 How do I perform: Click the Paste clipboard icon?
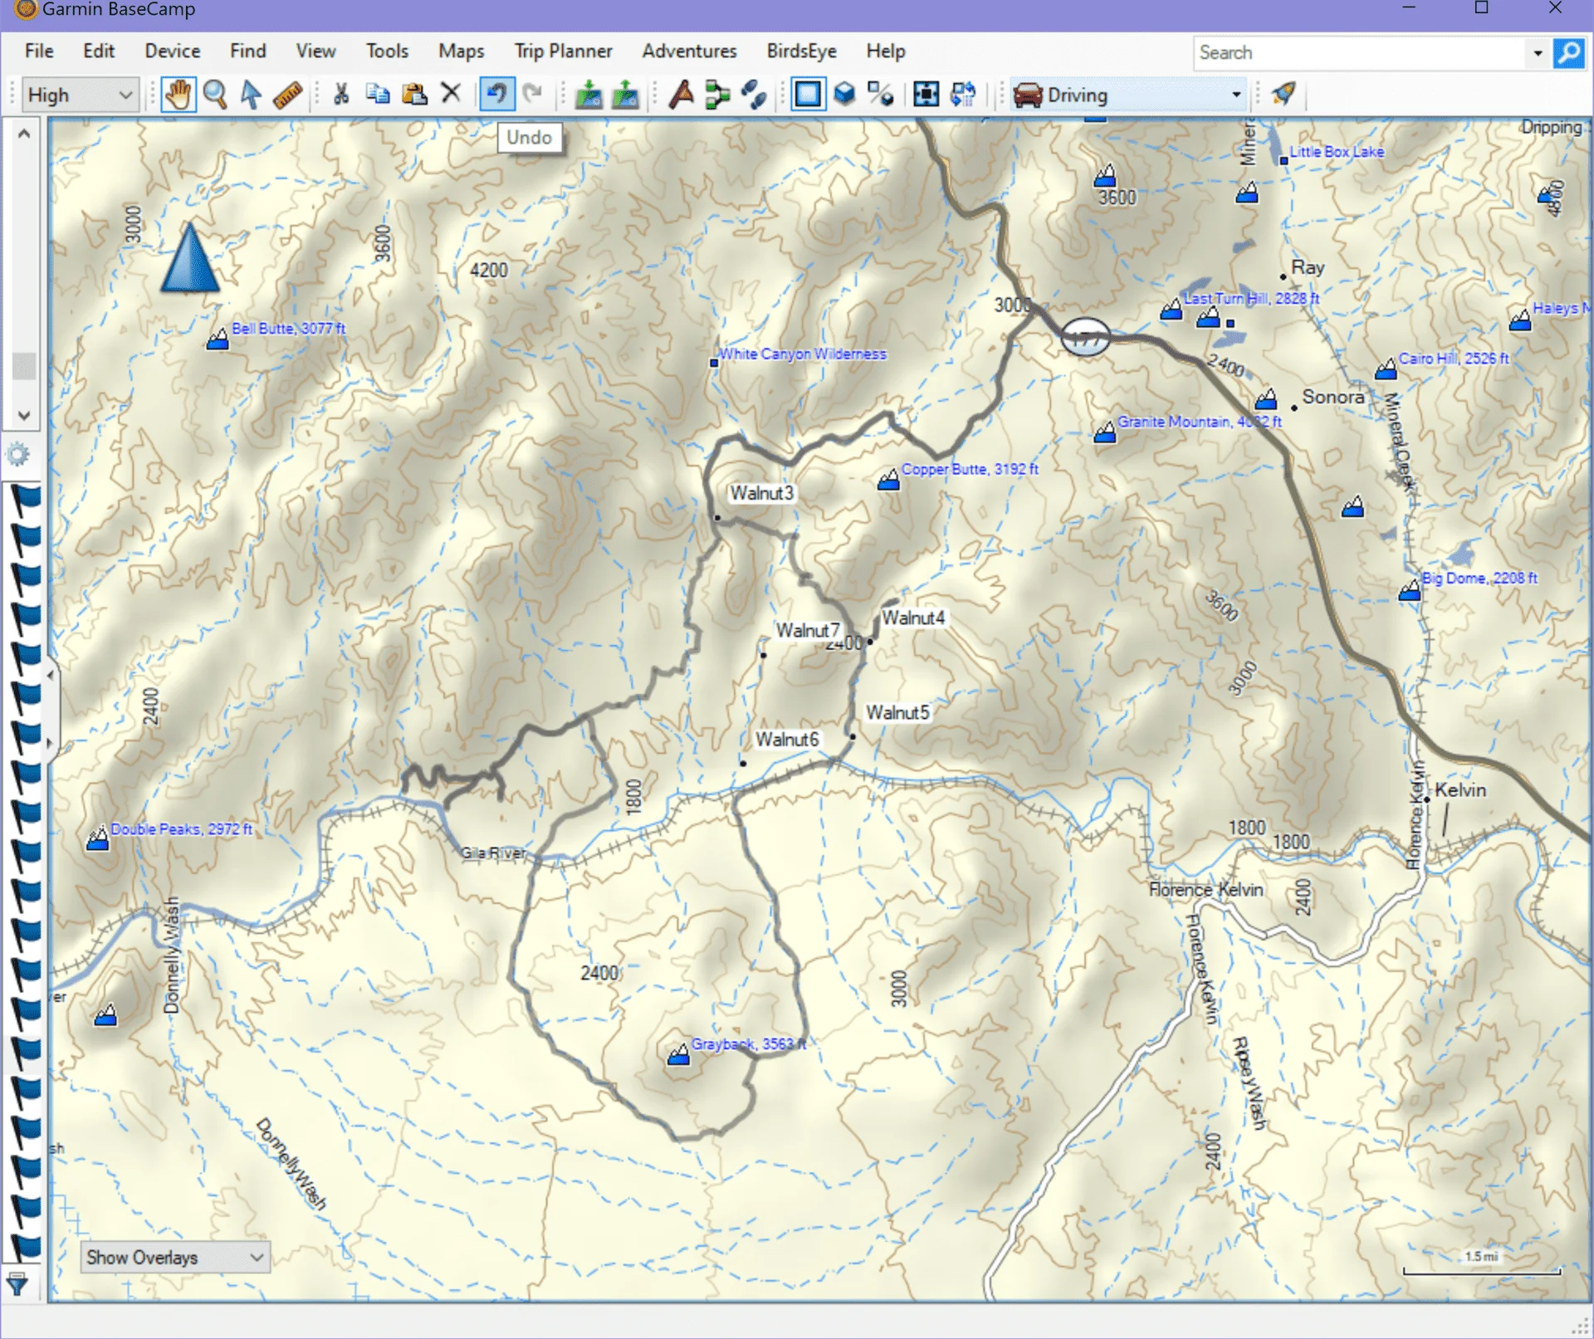(413, 94)
